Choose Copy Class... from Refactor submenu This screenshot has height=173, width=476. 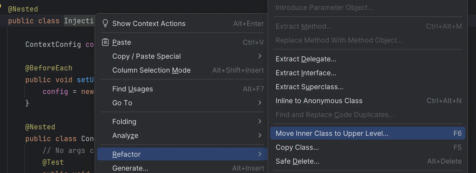tap(297, 147)
